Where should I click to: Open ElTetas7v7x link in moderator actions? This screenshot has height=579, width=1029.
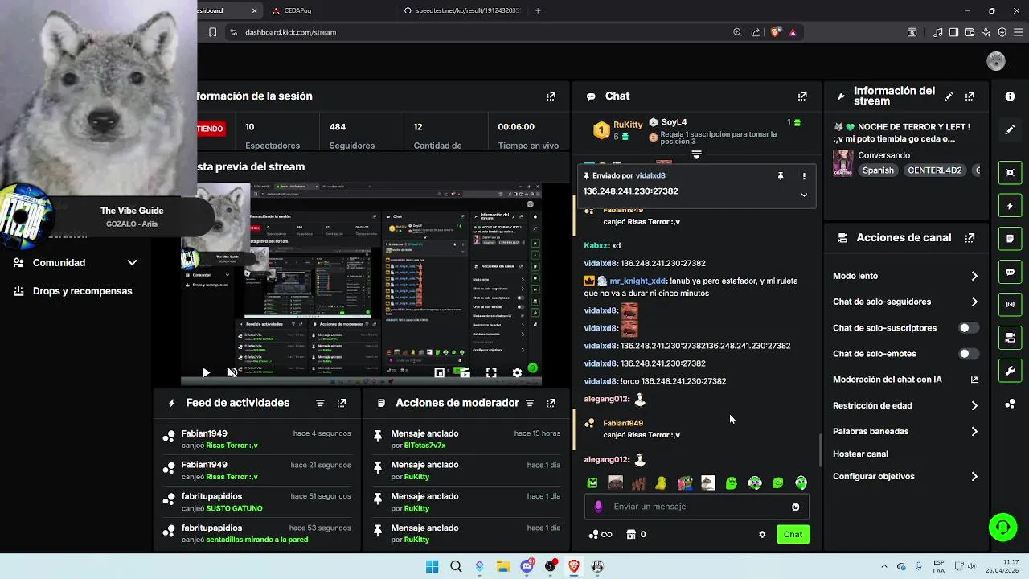tap(424, 446)
